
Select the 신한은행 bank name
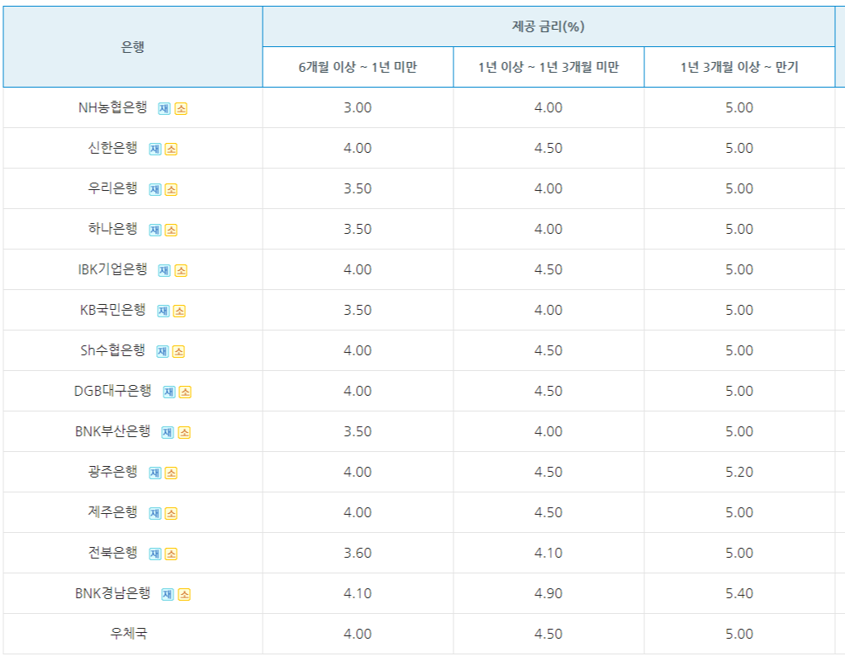pyautogui.click(x=112, y=148)
